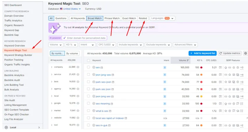Image resolution: width=248 pixels, height=132 pixels.
Task: Click the intent badge in the seo row
Action: [x=165, y=67]
